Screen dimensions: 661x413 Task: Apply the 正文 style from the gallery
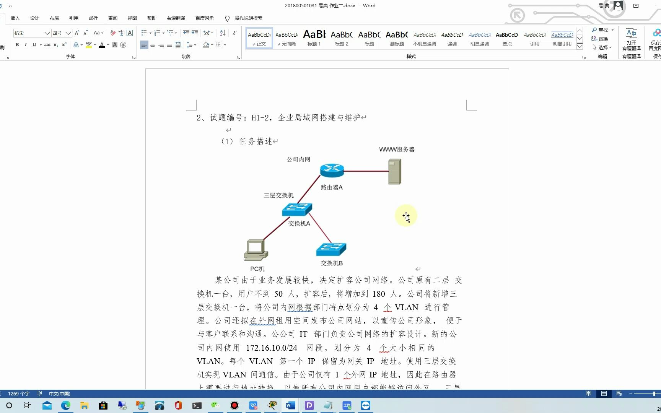259,38
